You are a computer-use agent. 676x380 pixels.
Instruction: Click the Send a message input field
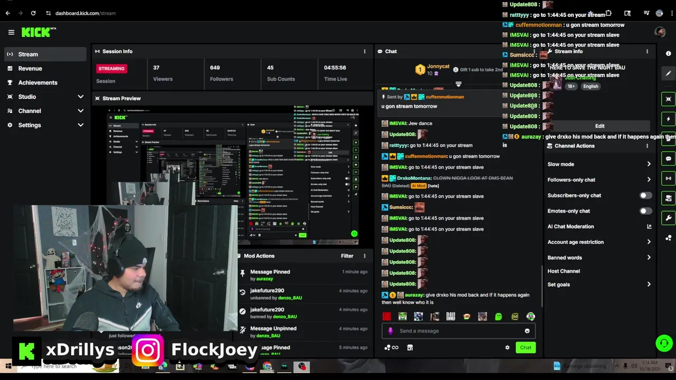click(x=458, y=331)
